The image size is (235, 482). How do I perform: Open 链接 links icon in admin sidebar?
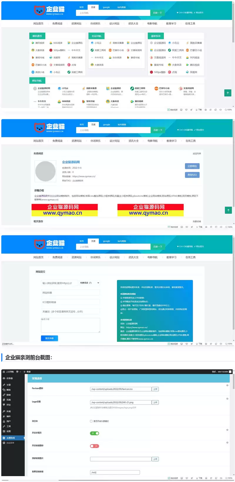click(x=4, y=395)
